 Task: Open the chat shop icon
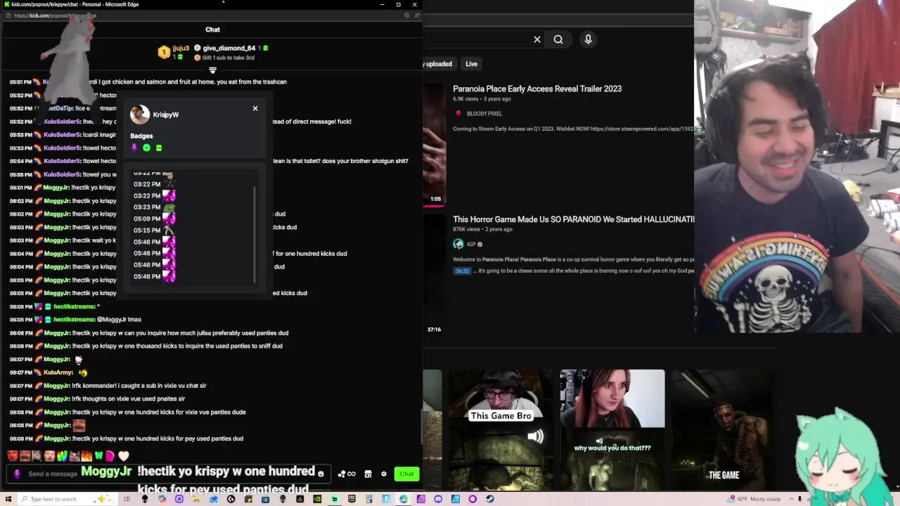pos(368,474)
